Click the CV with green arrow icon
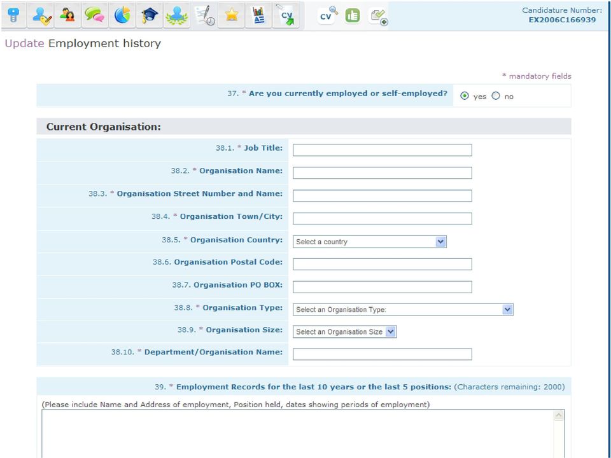611x458 pixels. [286, 15]
